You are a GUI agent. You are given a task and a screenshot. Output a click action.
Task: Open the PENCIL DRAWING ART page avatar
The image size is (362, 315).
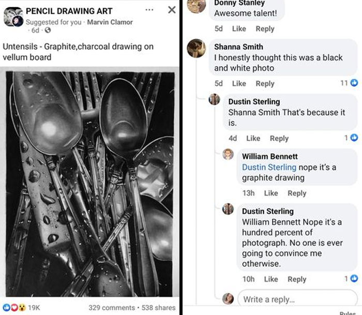(x=13, y=17)
